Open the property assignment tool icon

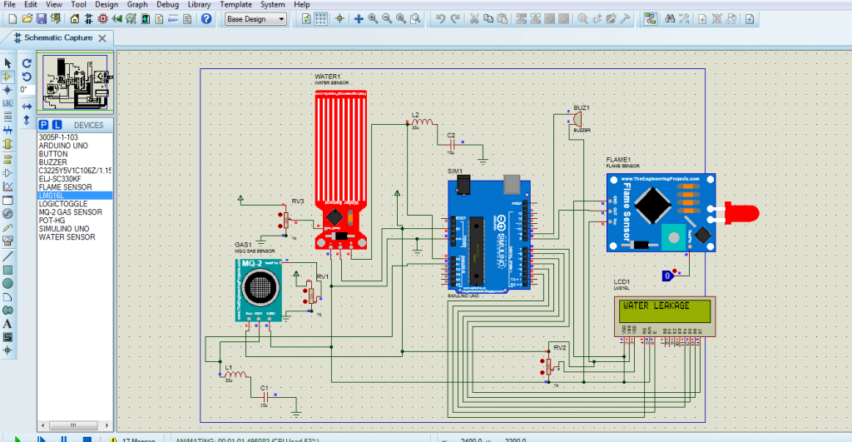[684, 19]
